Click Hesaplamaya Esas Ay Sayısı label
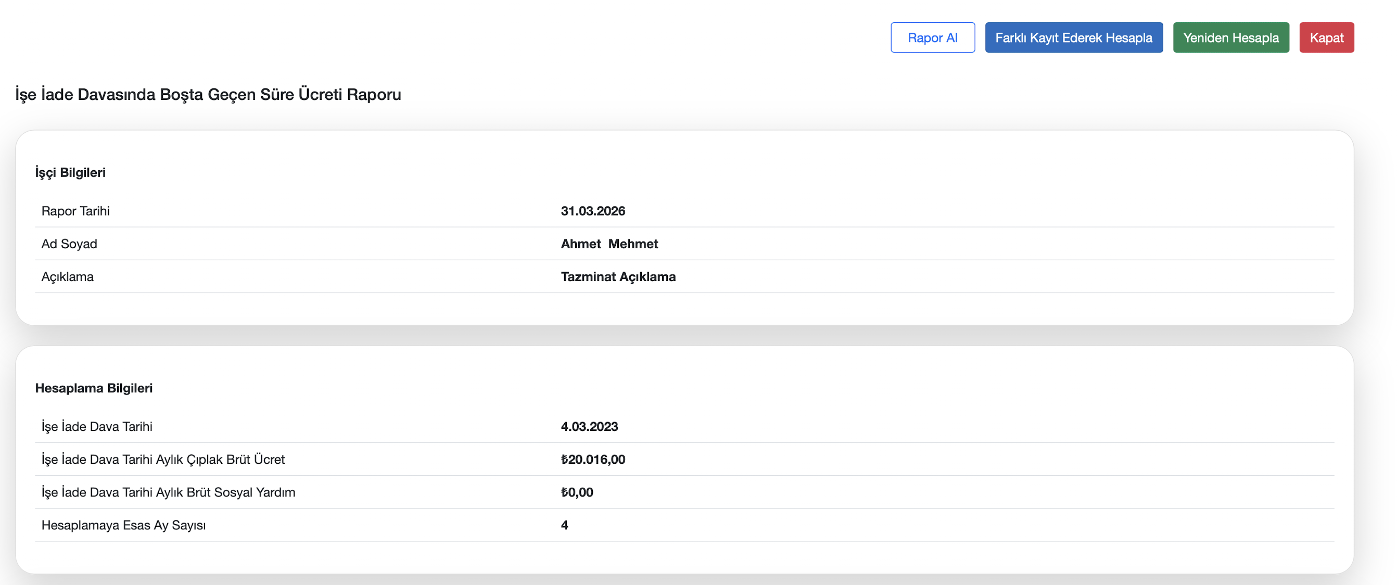Screen dimensions: 1397x585 [124, 525]
